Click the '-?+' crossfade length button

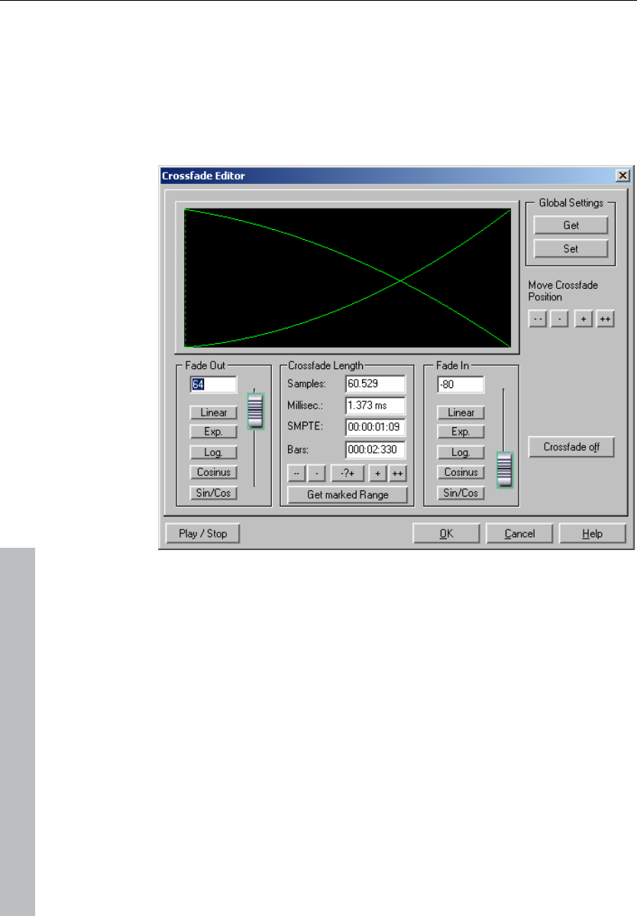click(x=348, y=473)
